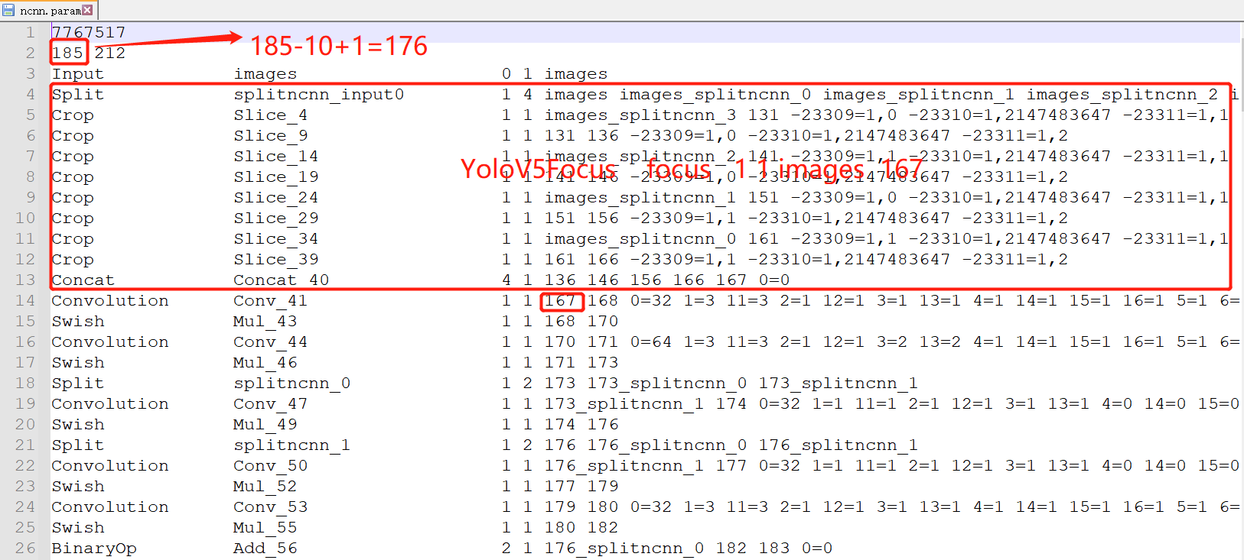The image size is (1244, 560).
Task: Click the layer name Slice_9
Action: pos(271,135)
